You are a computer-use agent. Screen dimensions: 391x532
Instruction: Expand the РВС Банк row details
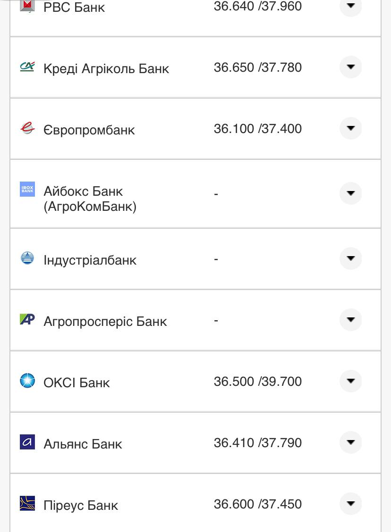(350, 6)
